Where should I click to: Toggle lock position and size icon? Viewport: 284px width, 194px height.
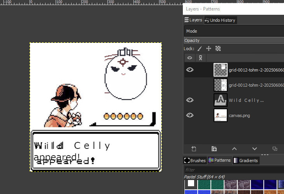(209, 49)
